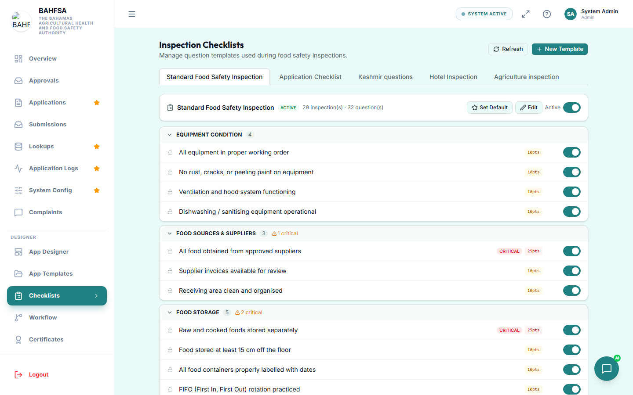
Task: Toggle Raw and cooked foods stored separately
Action: coord(572,330)
